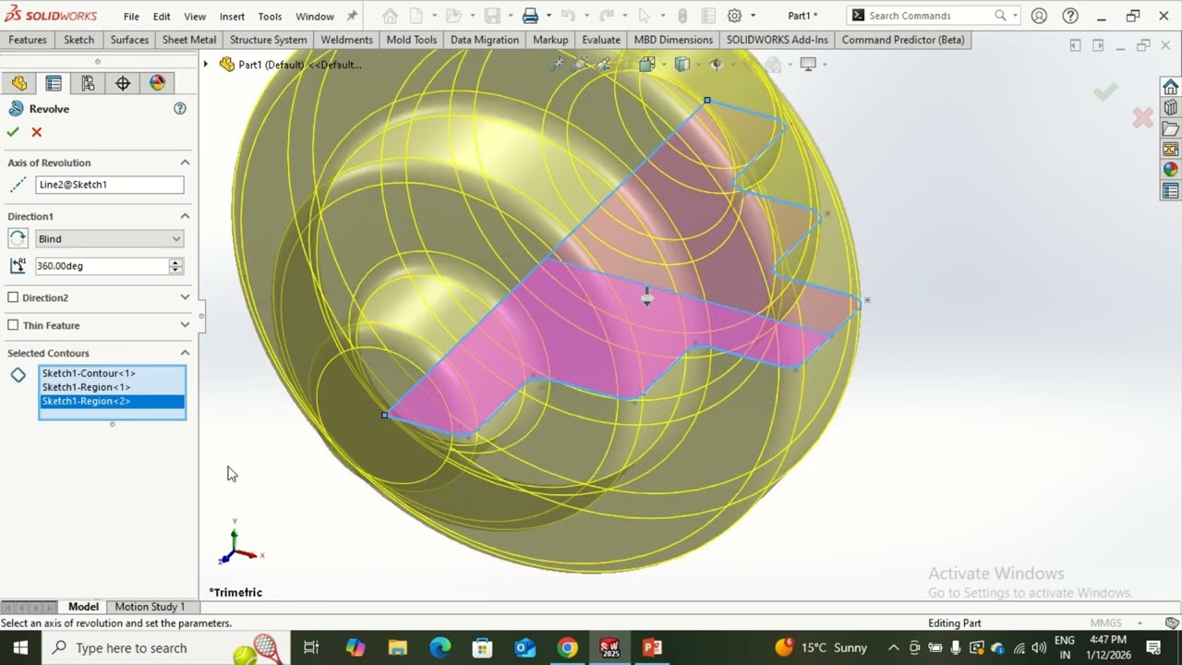Click the View Settings monitor icon

[x=808, y=64]
